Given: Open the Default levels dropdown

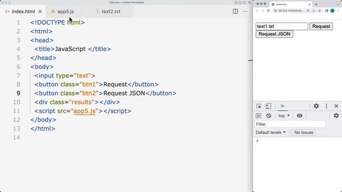Looking at the screenshot, I should [270, 132].
